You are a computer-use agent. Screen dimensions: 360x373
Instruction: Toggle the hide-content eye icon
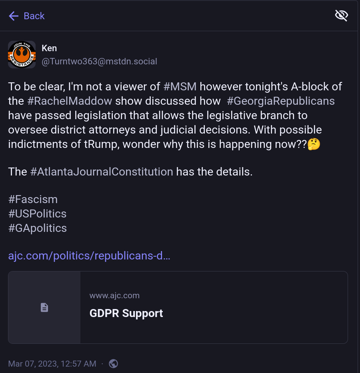tap(342, 16)
